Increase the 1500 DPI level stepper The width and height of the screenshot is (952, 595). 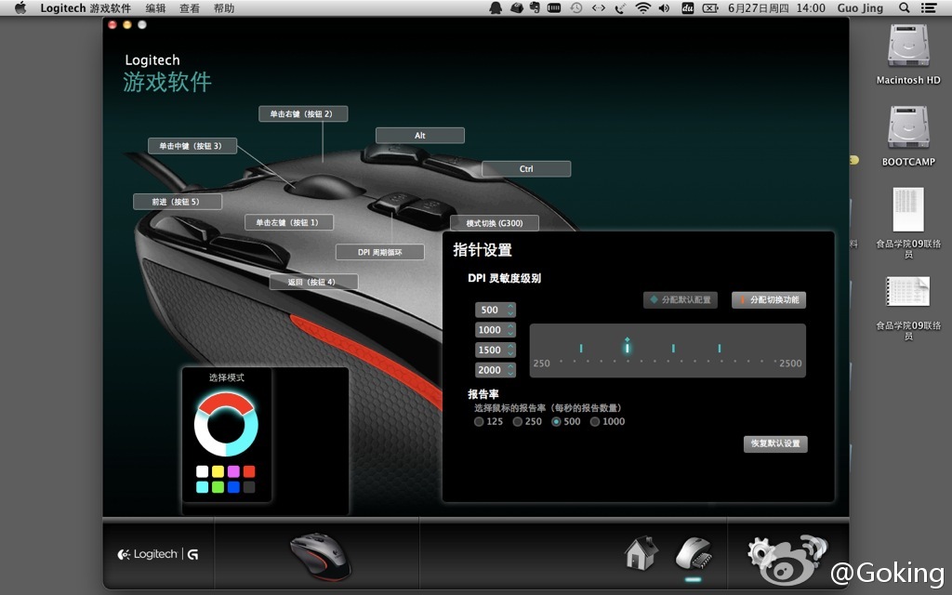(510, 346)
